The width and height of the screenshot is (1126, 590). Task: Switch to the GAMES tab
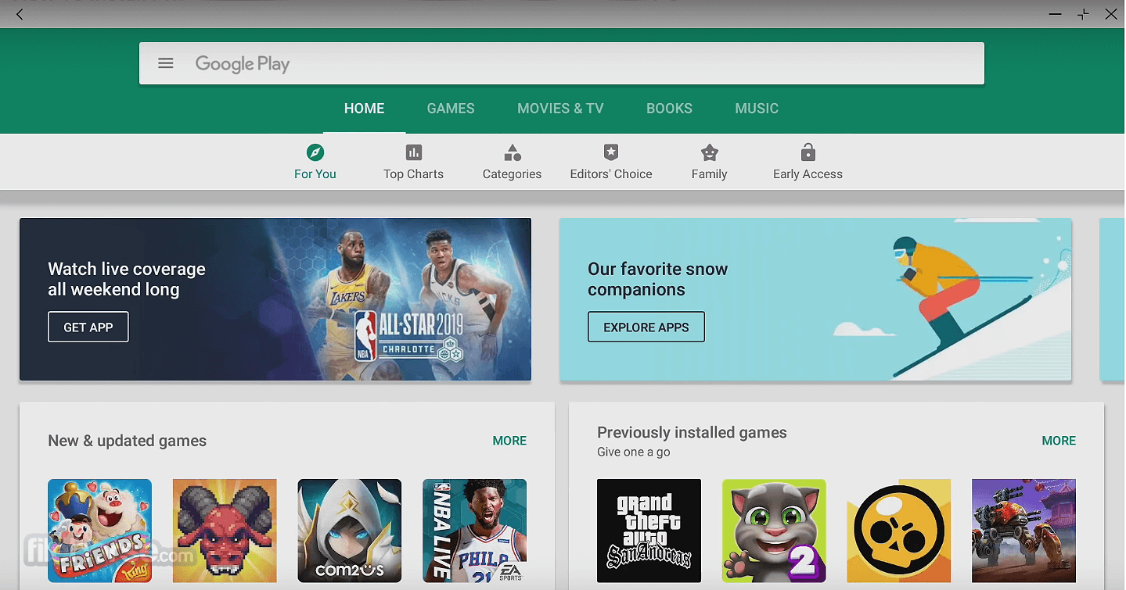pyautogui.click(x=451, y=109)
